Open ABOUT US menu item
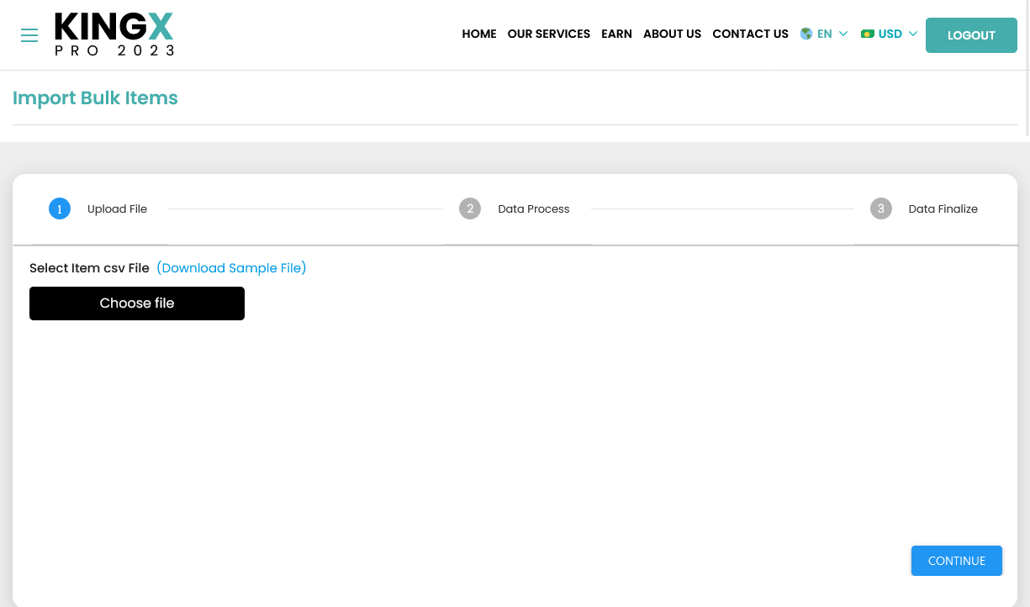The height and width of the screenshot is (607, 1030). tap(672, 34)
